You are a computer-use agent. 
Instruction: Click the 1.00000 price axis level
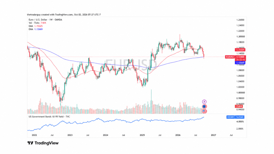click(240, 92)
